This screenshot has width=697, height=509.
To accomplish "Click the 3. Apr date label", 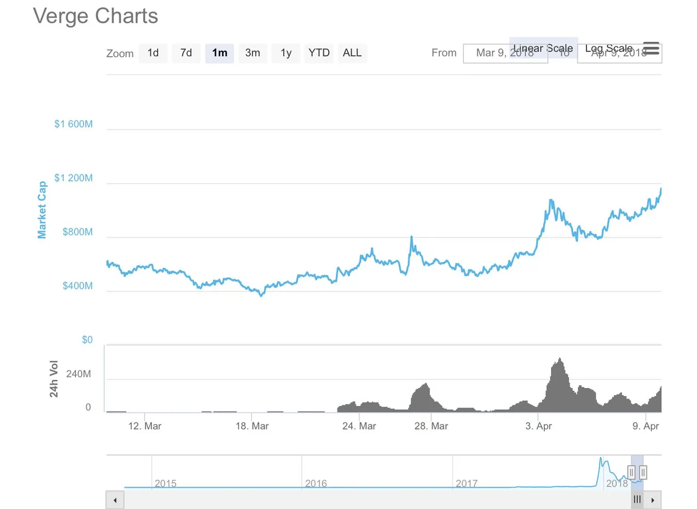I will (x=539, y=426).
